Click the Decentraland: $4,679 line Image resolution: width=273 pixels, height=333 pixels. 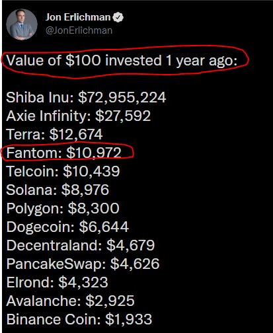tap(81, 245)
